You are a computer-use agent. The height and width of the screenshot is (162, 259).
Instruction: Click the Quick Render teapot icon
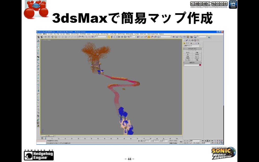(x=209, y=37)
